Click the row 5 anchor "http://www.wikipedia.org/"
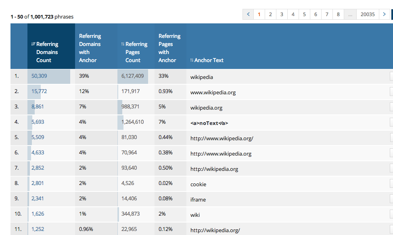The width and height of the screenshot is (393, 235). click(222, 138)
